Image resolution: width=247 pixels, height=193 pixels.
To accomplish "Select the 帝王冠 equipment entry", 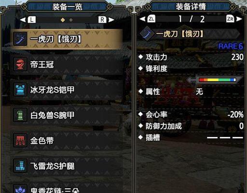I will [67, 64].
